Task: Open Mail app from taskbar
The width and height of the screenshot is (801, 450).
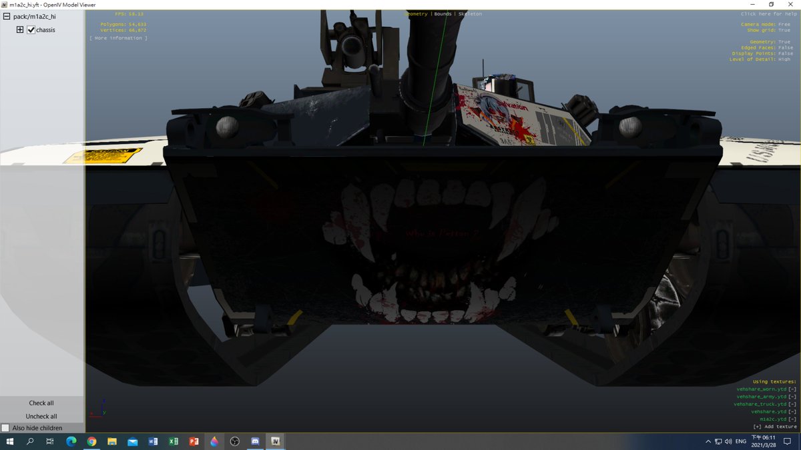Action: (132, 441)
